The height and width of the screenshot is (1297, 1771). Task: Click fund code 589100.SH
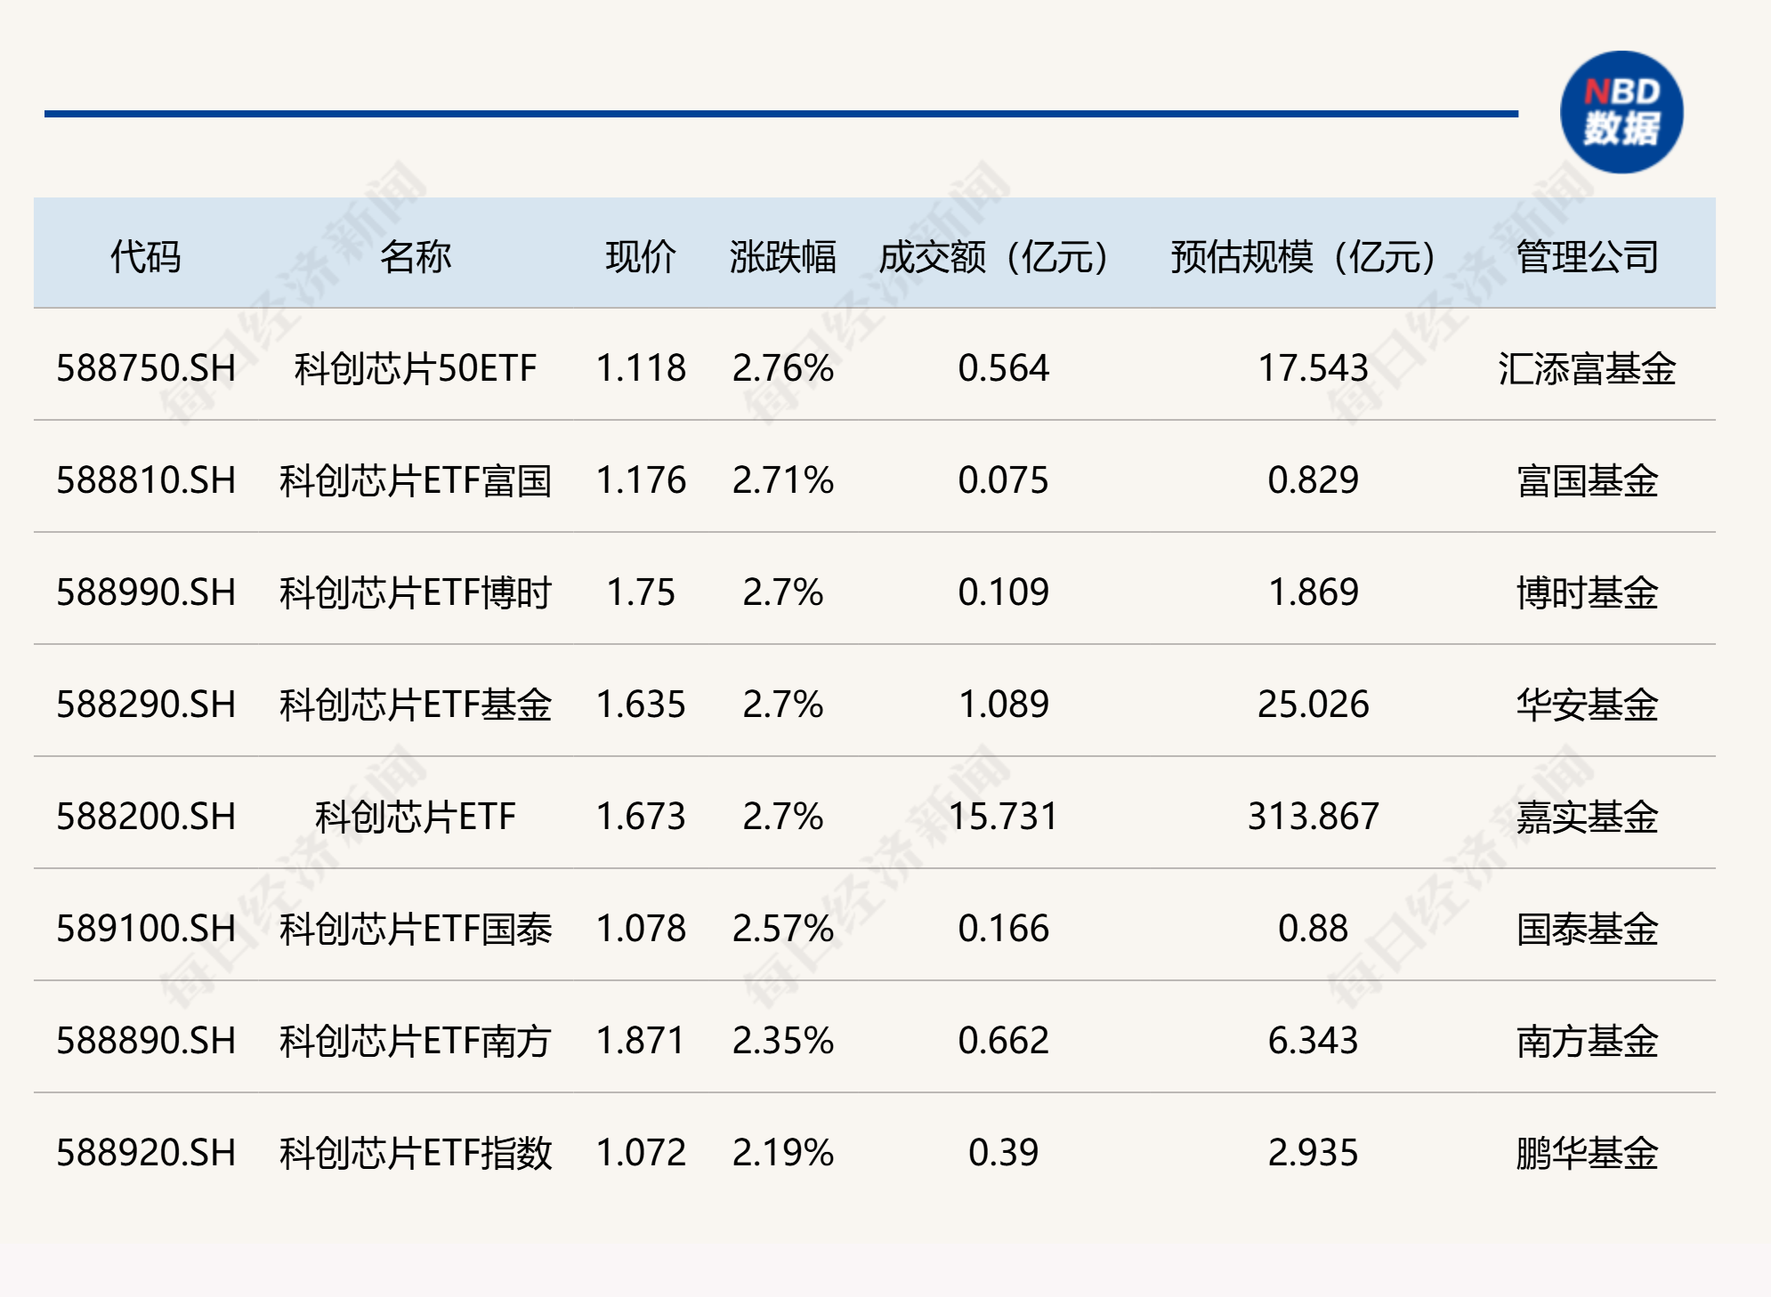click(x=146, y=929)
